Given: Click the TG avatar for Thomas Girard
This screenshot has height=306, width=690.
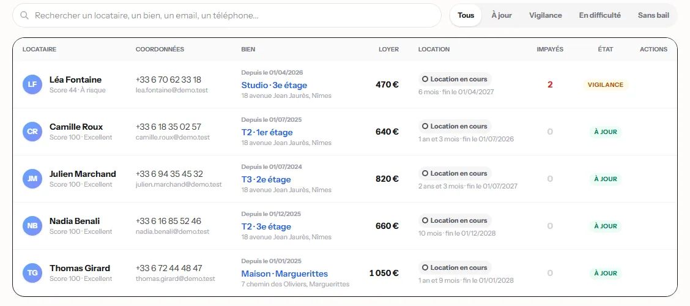Looking at the screenshot, I should (x=32, y=273).
